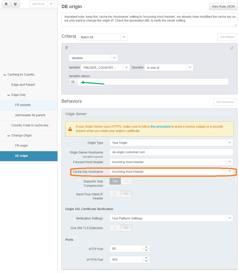Open the Cache Key Hostname dropdown

click(x=229, y=172)
